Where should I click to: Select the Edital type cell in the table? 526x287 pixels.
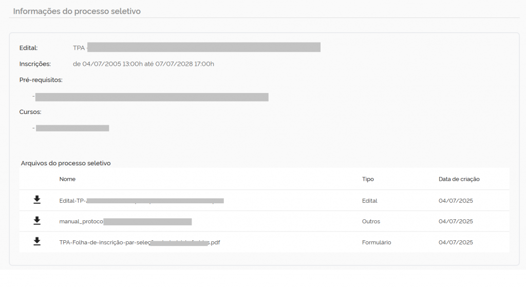click(x=369, y=201)
